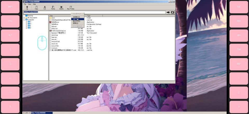Select msacm32.dll in file list
The image size is (249, 114).
(56, 42)
